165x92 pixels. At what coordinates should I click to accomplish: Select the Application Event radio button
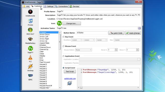64,56
